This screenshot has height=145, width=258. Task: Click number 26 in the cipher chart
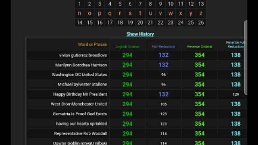[x=201, y=23]
